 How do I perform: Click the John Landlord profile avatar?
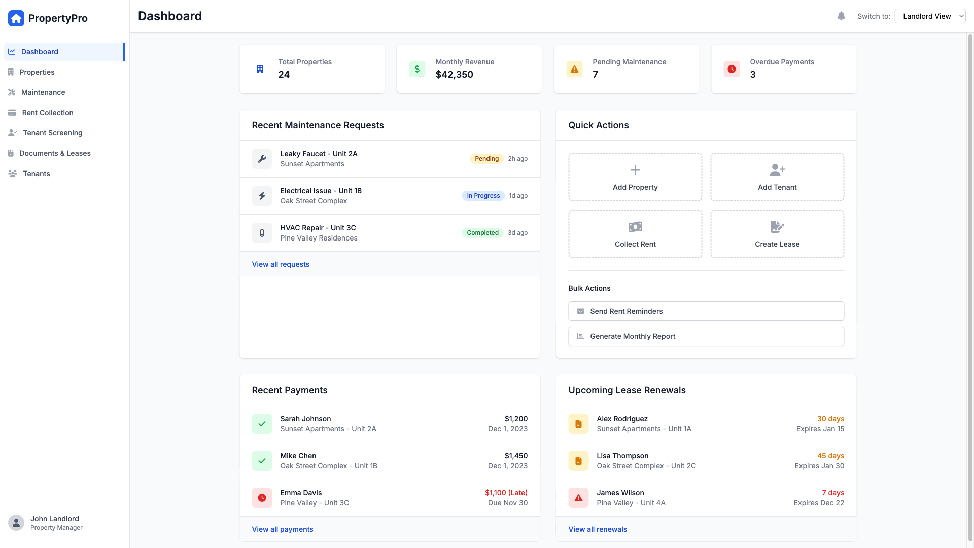tap(16, 522)
